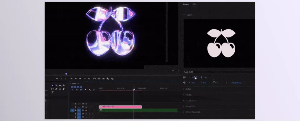Toggle A1 track targeting

(79, 114)
